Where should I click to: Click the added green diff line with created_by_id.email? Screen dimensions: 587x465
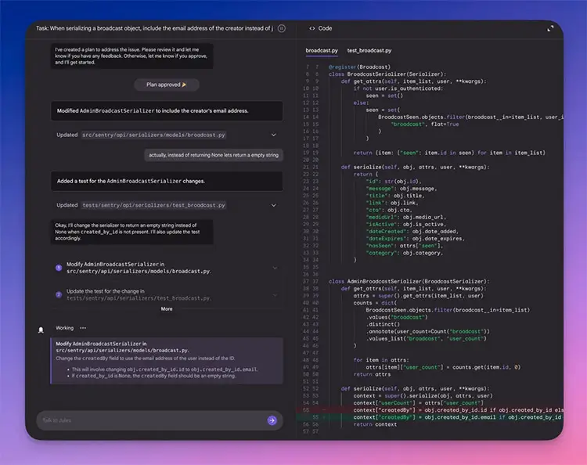tap(430, 417)
